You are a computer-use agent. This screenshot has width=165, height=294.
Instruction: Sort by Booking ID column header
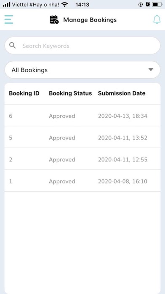(x=24, y=93)
